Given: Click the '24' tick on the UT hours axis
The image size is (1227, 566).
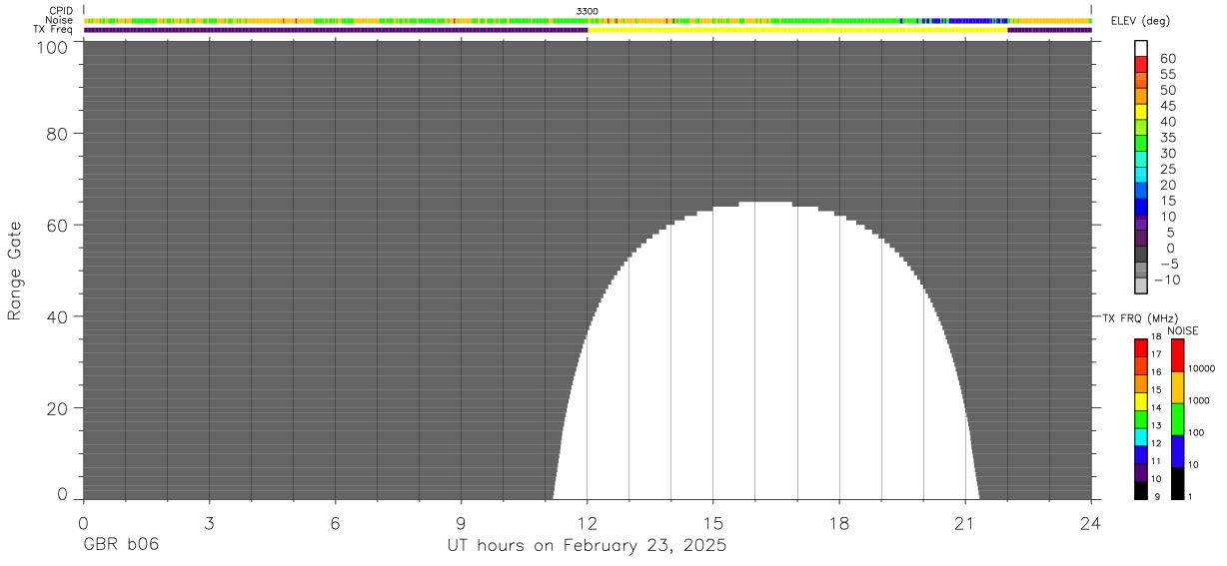Looking at the screenshot, I should 1091,523.
